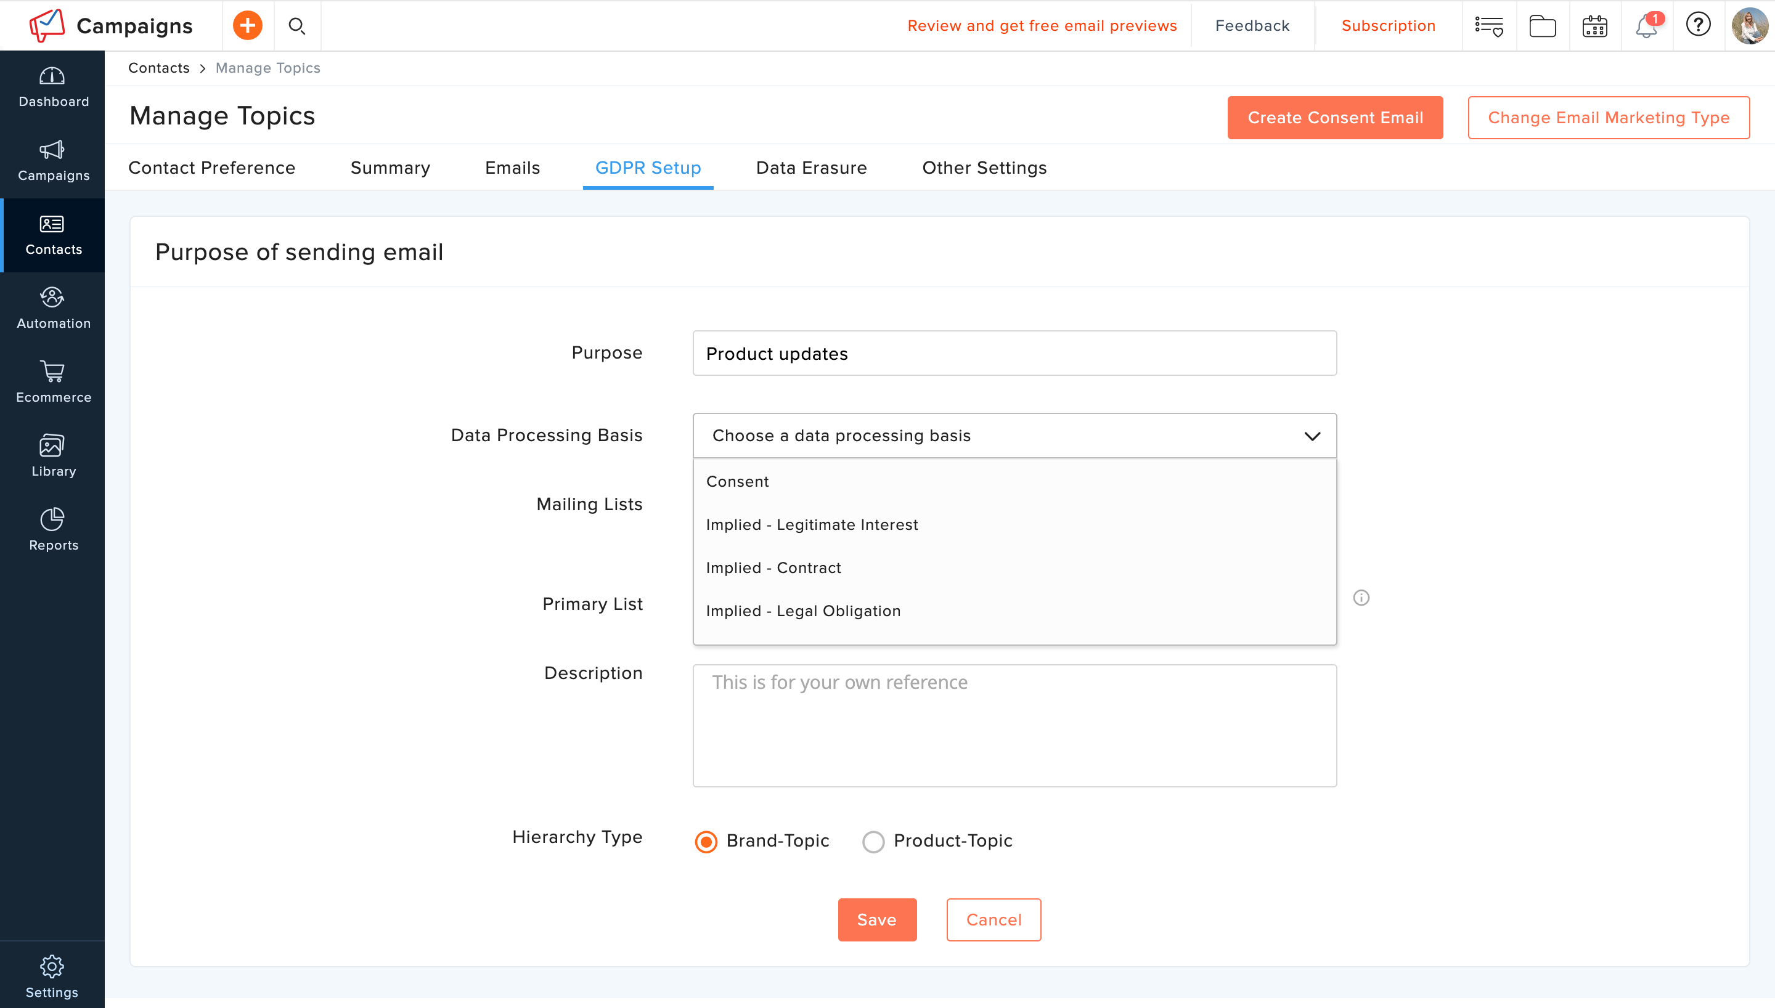The width and height of the screenshot is (1775, 1008).
Task: Switch to Data Erasure tab
Action: pyautogui.click(x=811, y=168)
